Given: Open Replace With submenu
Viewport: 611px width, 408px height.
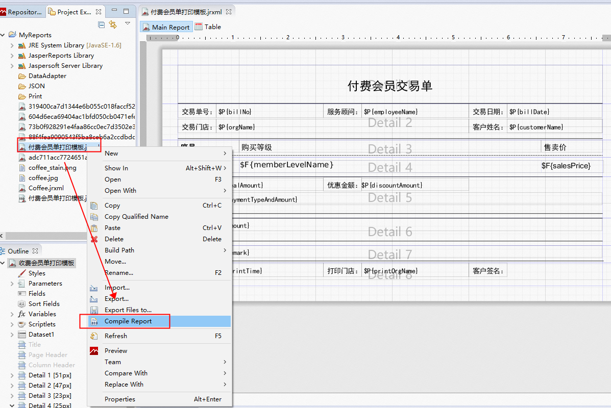Looking at the screenshot, I should click(x=160, y=385).
